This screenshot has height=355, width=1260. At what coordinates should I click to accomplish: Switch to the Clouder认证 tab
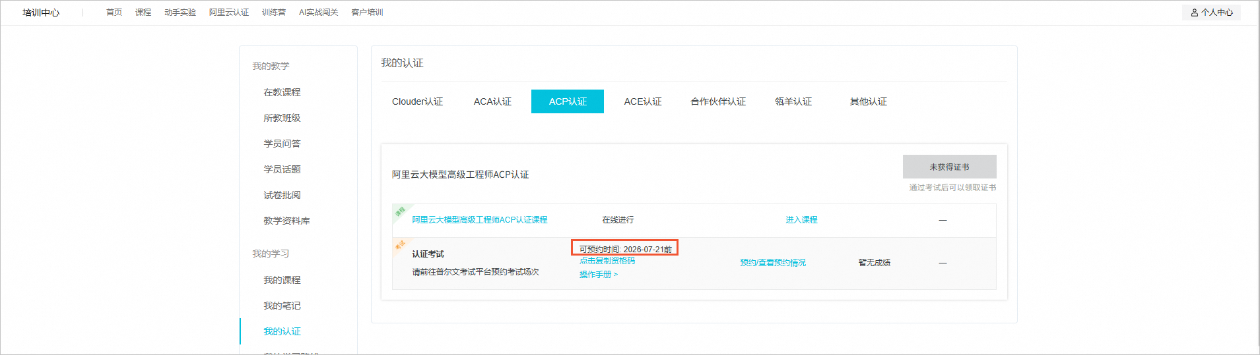pos(417,101)
